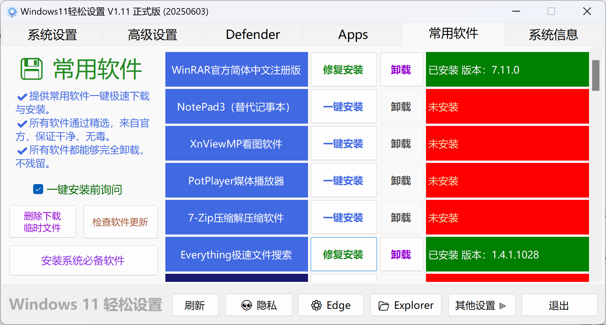Switch to 系统设置 tab

52,35
